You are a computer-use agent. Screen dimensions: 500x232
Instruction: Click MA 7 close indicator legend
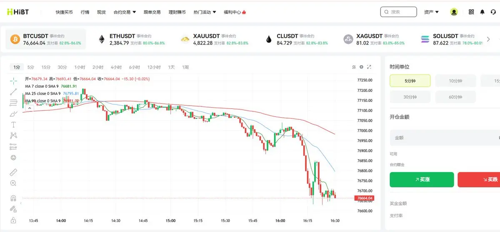coord(51,86)
